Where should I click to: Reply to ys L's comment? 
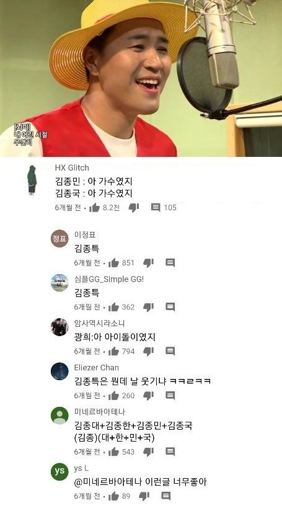pyautogui.click(x=166, y=496)
